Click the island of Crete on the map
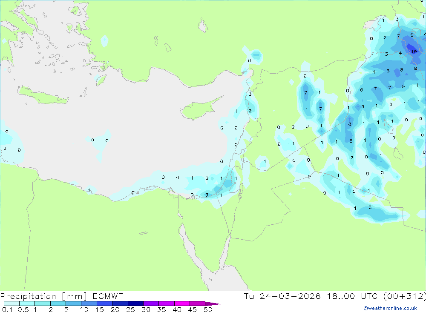The height and width of the screenshot is (312, 426). (43, 95)
